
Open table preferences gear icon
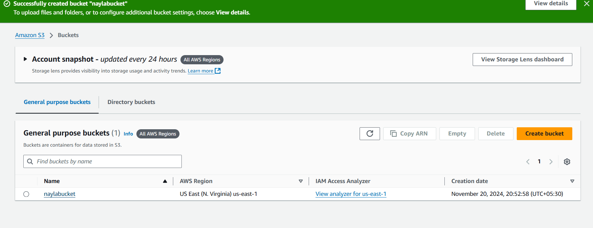pos(567,162)
